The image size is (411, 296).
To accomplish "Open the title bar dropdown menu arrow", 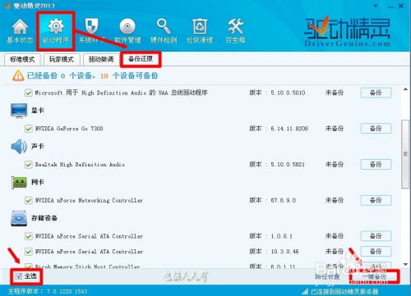I will click(376, 6).
